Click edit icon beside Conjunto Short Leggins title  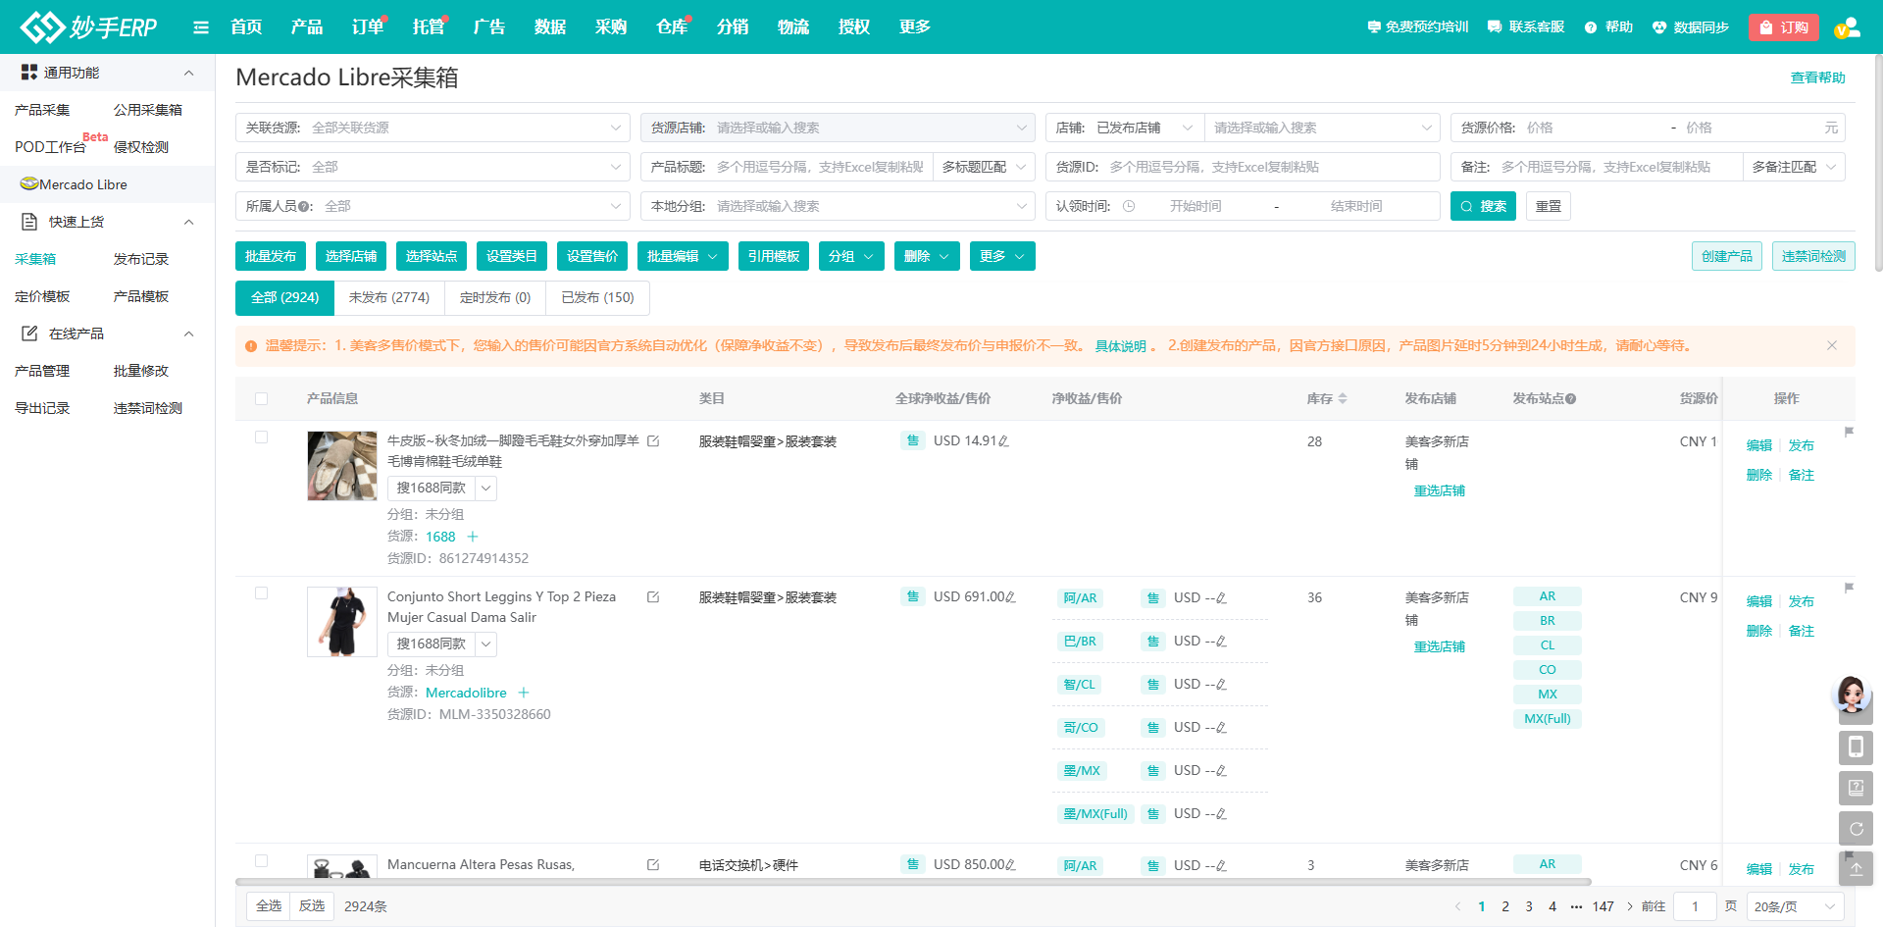point(653,597)
